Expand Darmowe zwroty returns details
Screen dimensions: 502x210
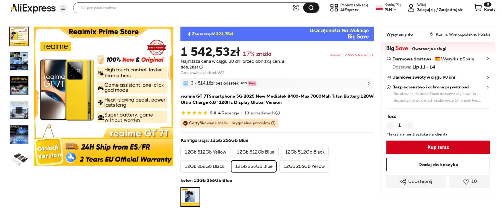click(488, 77)
